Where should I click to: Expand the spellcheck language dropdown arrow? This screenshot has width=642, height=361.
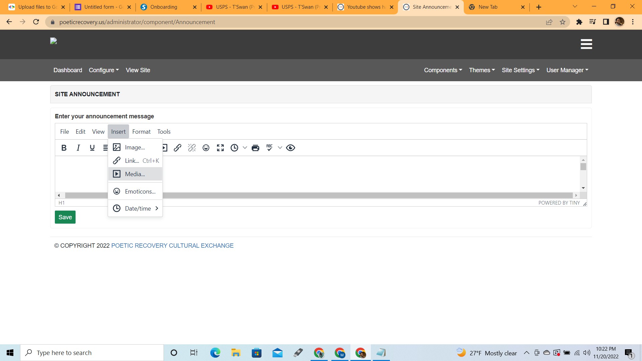pos(280,148)
